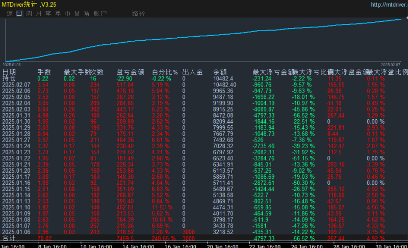The width and height of the screenshot is (408, 248).
Task: Open the 币 currency tab
Action: 67,14
